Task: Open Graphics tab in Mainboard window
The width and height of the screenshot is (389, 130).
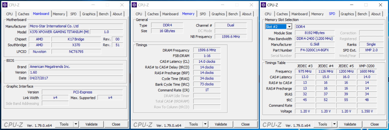Action: coord(89,14)
